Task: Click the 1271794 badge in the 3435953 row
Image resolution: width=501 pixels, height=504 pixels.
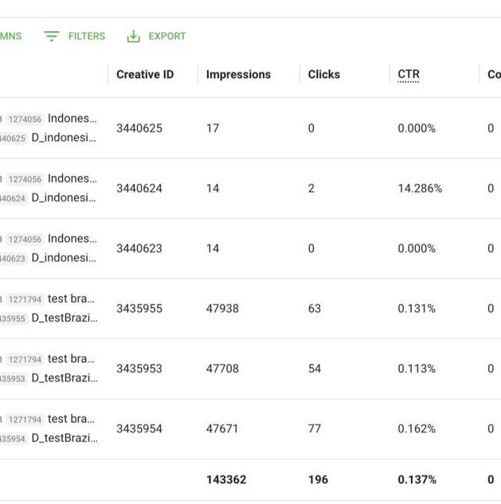Action: (25, 359)
